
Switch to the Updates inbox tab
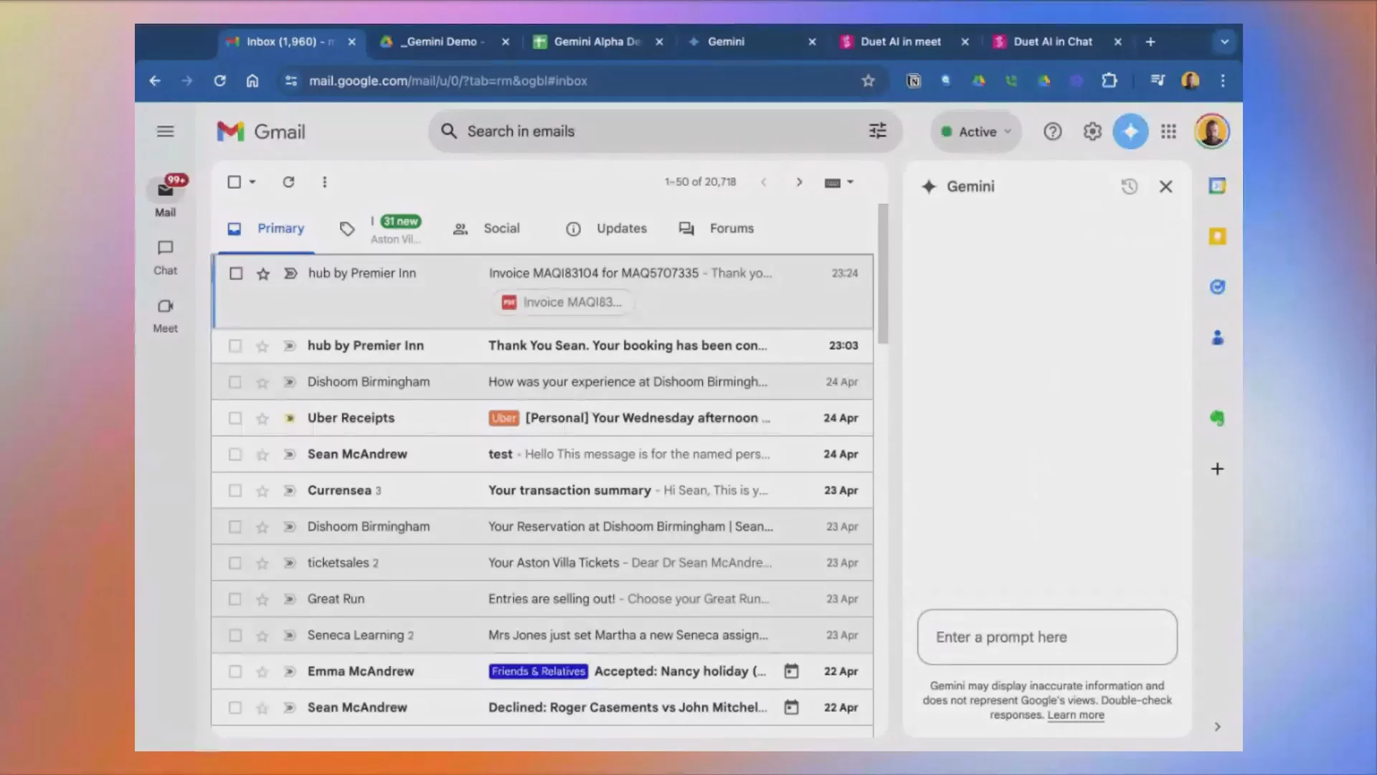click(x=607, y=229)
